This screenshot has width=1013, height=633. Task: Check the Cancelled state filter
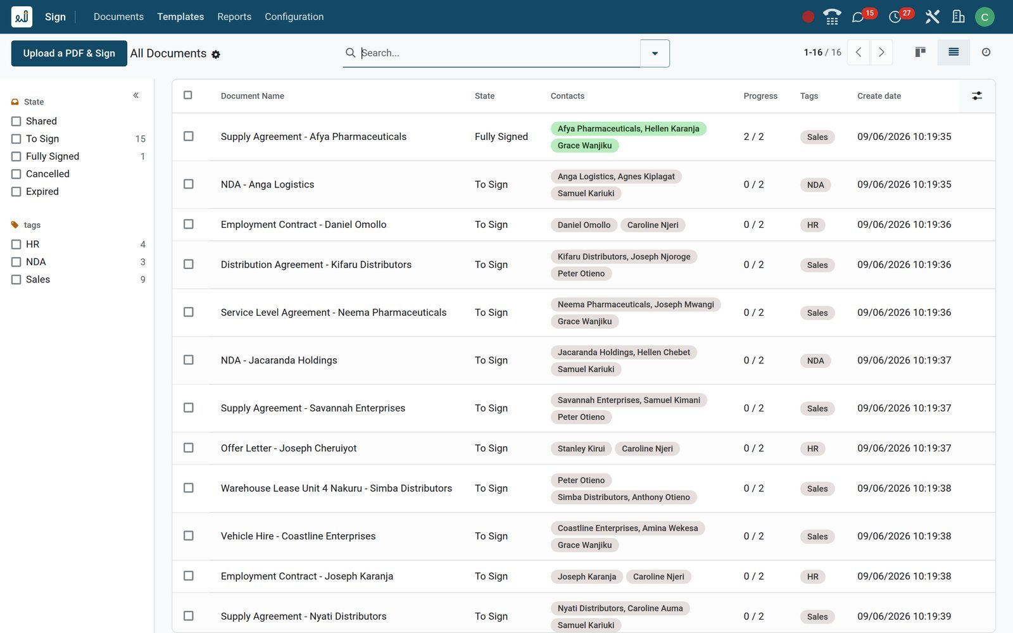(16, 174)
